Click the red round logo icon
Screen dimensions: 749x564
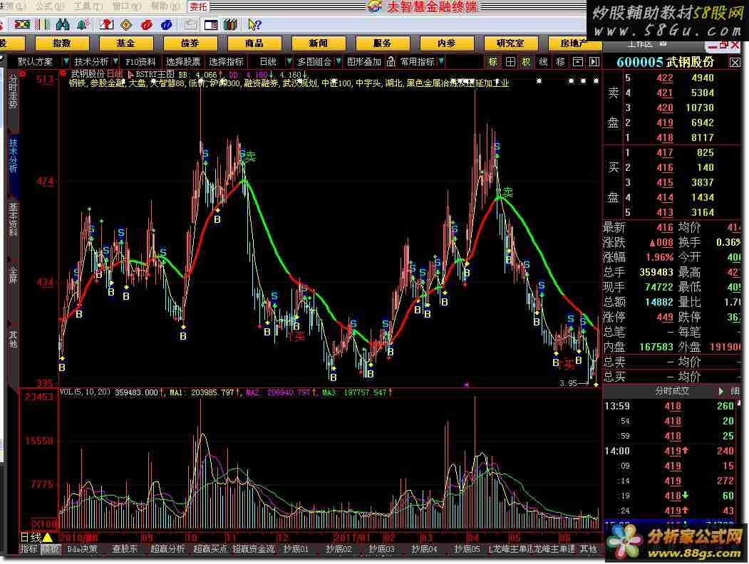pos(147,24)
